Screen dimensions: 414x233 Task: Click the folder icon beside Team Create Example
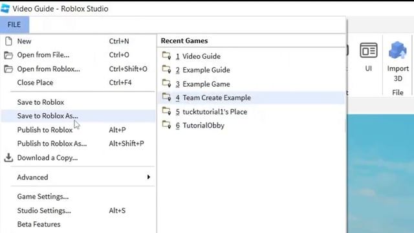[167, 97]
